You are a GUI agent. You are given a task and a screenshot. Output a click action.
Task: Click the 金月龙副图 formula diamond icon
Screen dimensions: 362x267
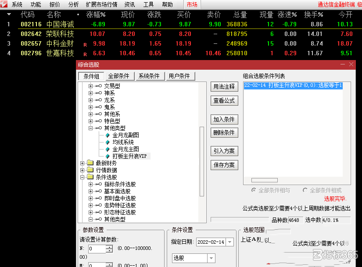(x=108, y=135)
